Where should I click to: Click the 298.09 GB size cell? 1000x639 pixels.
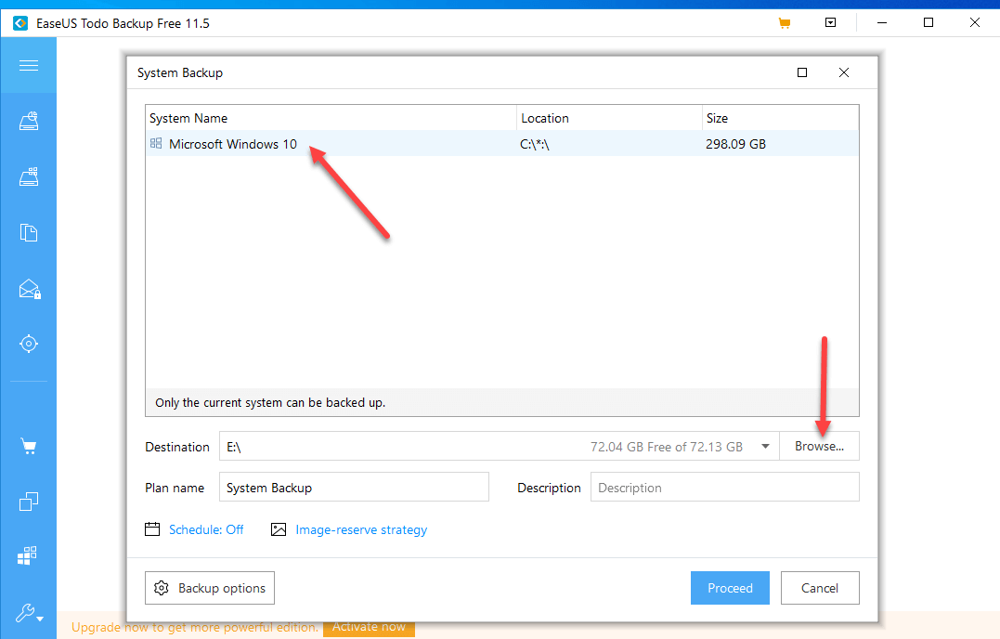point(735,144)
